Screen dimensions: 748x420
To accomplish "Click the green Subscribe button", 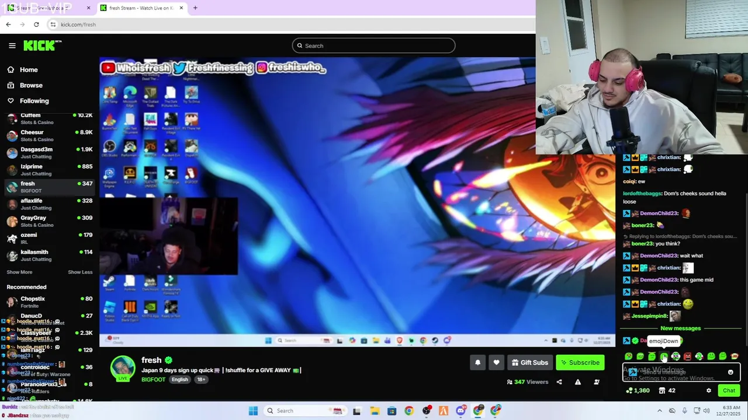I will (580, 362).
